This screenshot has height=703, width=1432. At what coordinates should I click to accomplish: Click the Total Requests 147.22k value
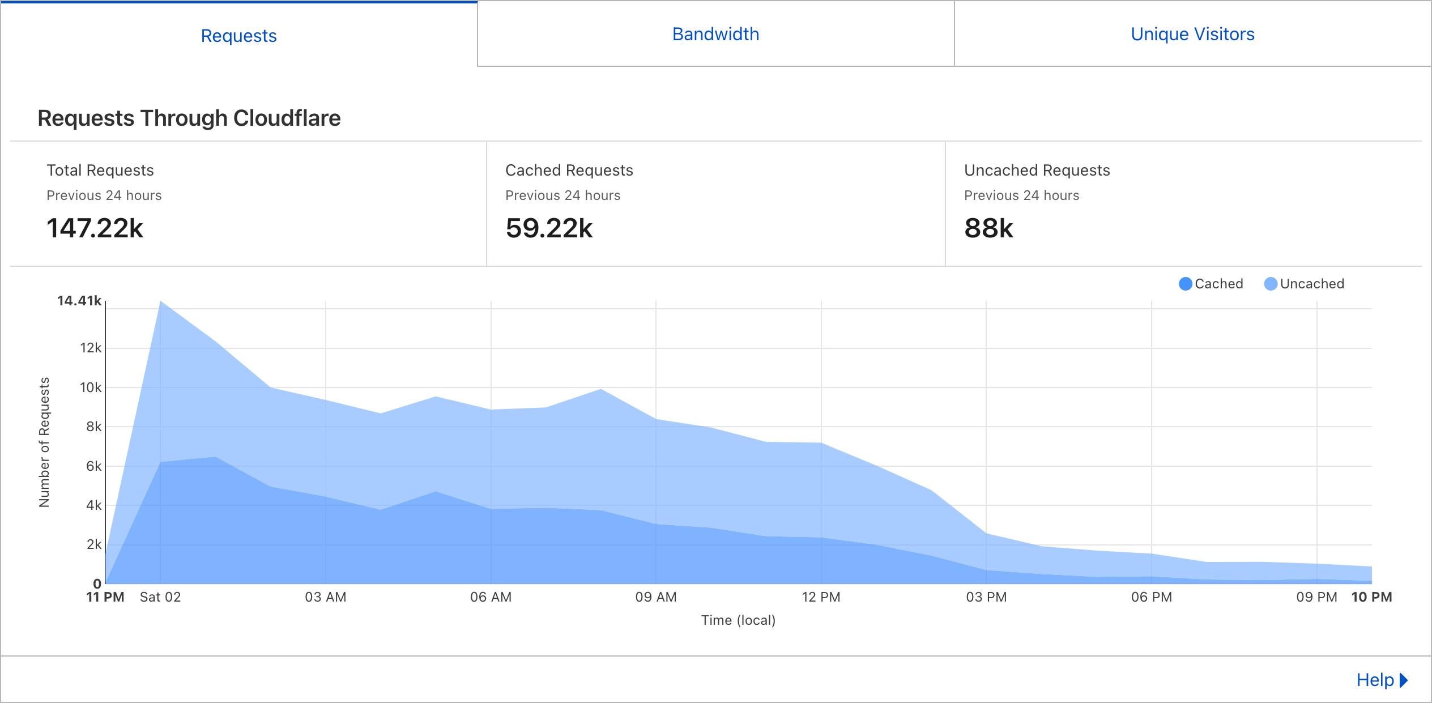tap(95, 228)
